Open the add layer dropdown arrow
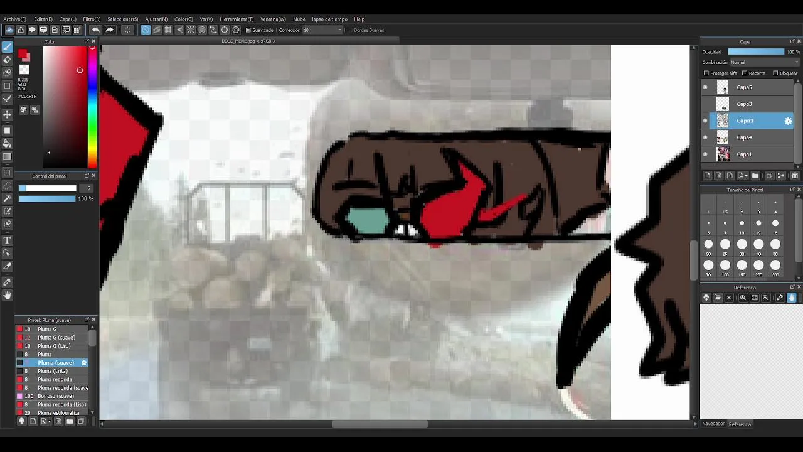 [745, 176]
